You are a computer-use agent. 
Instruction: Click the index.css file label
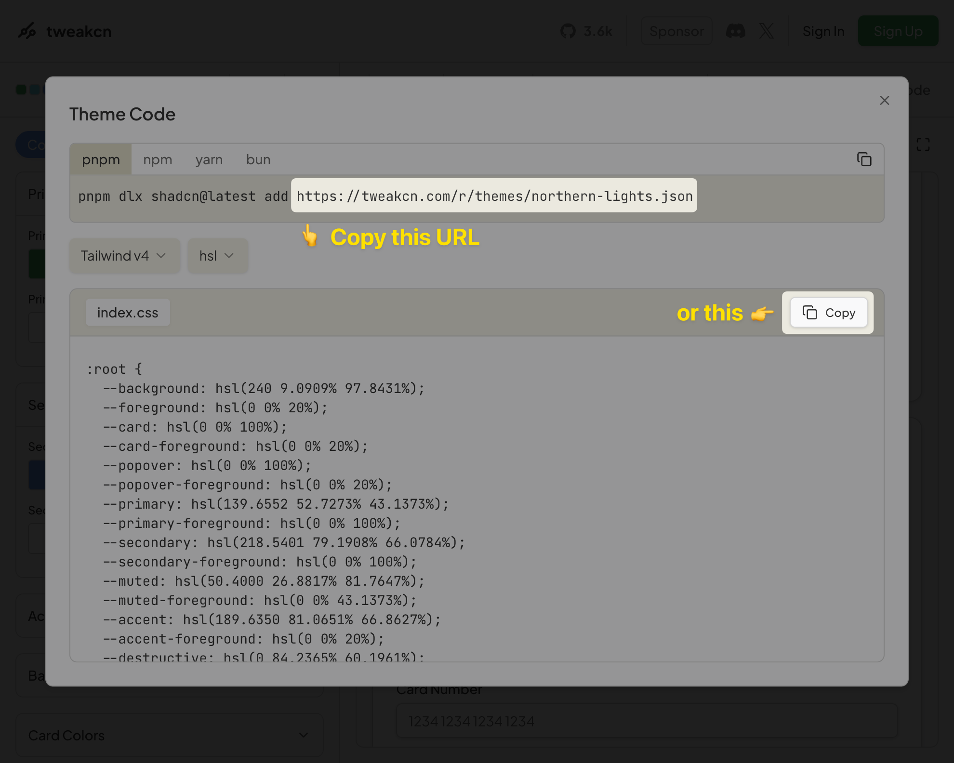[x=128, y=313]
